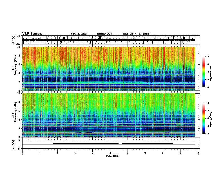Viewport: 223px width, 172px height.
Task: Click the date label "Nov.14, 2023"
Action: (x=79, y=34)
